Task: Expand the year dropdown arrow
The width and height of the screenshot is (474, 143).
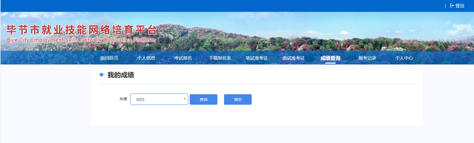Action: coord(185,99)
